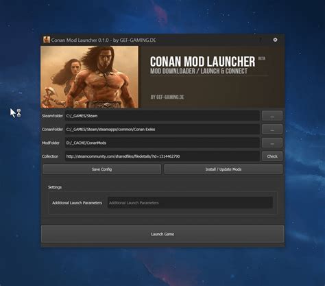This screenshot has height=286, width=325.
Task: Click the SteamFolder path input field
Action: pyautogui.click(x=162, y=116)
